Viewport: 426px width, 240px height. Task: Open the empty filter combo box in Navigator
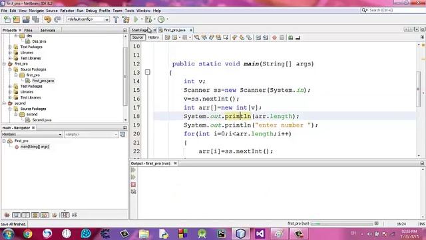tap(91, 135)
